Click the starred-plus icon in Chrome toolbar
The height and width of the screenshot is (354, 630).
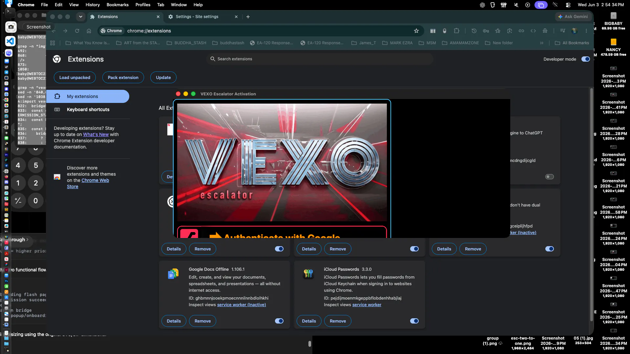coord(498,31)
